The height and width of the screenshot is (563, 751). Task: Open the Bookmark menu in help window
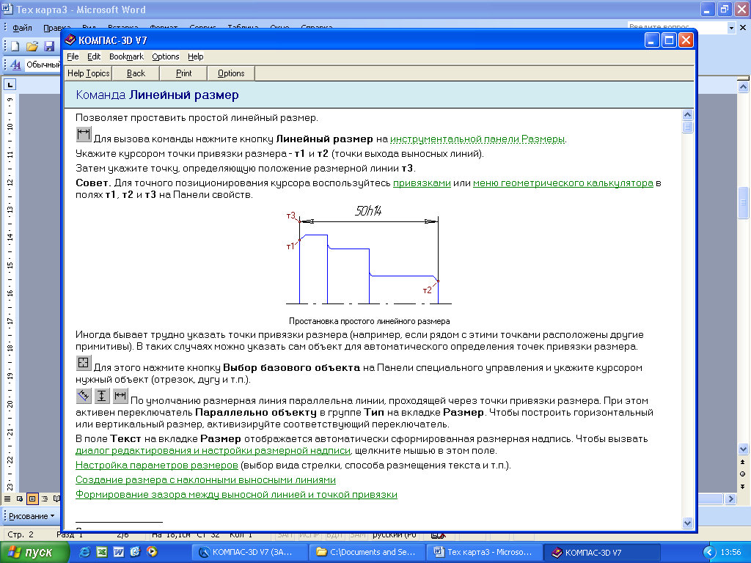coord(126,56)
